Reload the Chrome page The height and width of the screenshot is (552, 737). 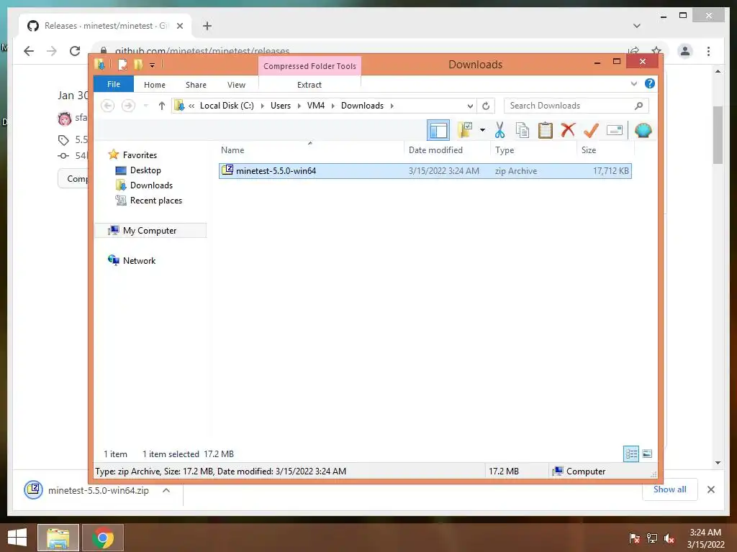click(x=75, y=51)
